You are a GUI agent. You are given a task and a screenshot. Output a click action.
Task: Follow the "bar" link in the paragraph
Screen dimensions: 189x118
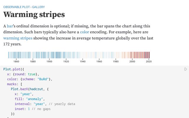pos(10,26)
